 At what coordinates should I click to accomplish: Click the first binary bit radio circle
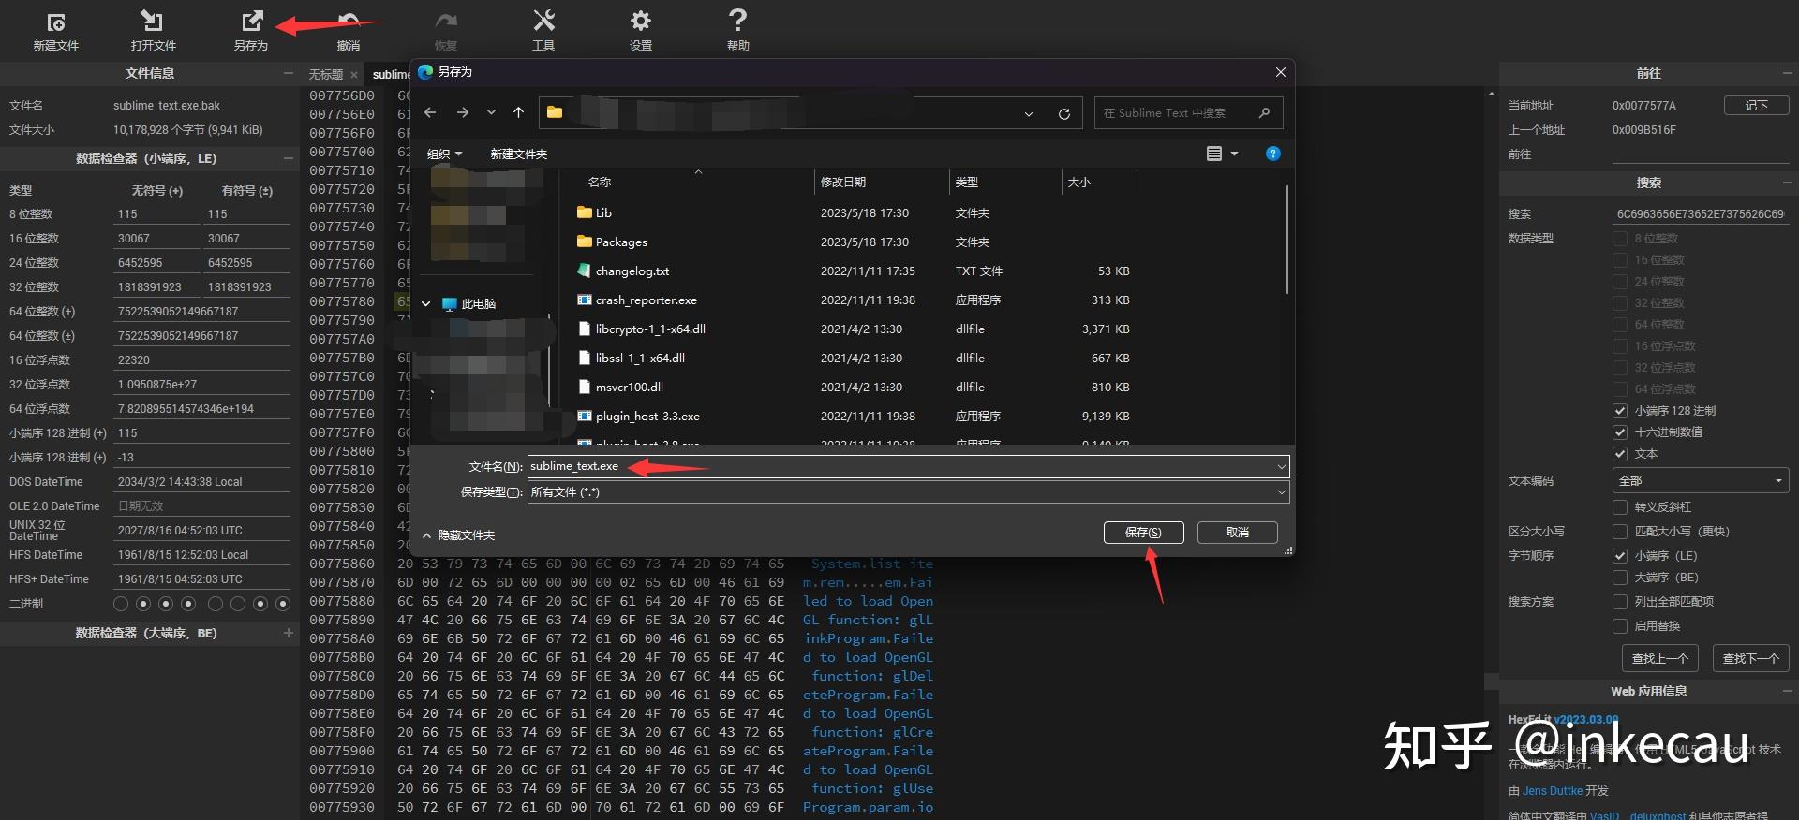(x=121, y=604)
